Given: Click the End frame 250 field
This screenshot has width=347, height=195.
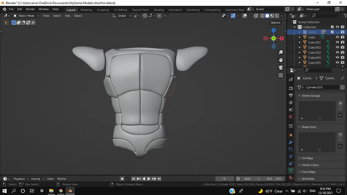Looking at the screenshot, I should coord(274,179).
